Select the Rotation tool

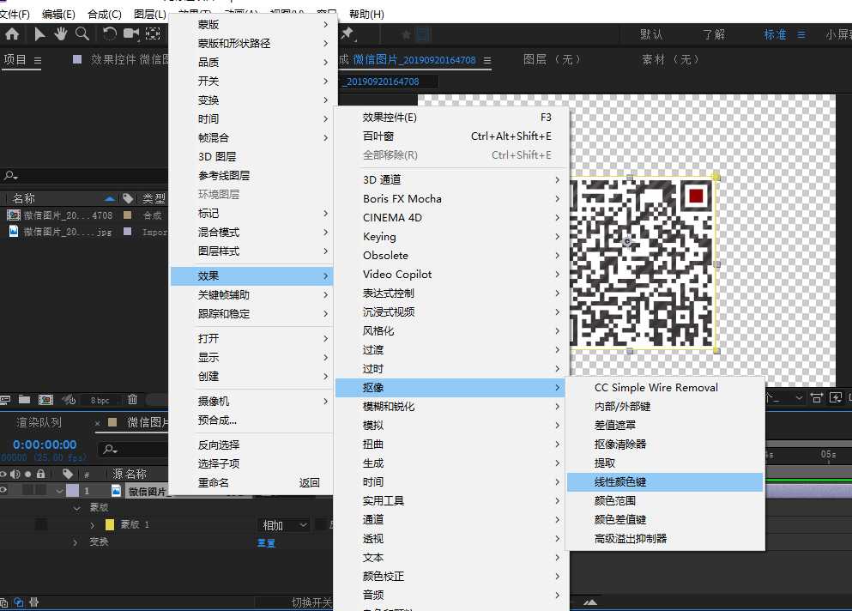(110, 34)
